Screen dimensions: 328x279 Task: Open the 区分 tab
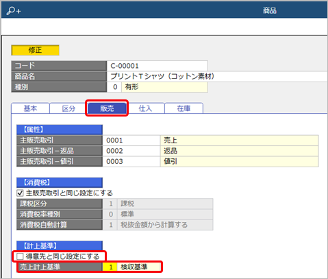(x=68, y=108)
